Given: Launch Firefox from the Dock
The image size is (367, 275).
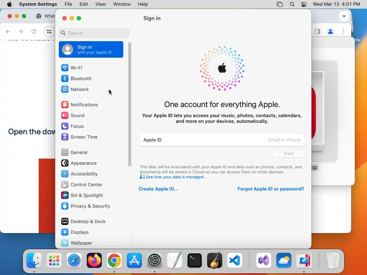Looking at the screenshot, I should pos(94,260).
